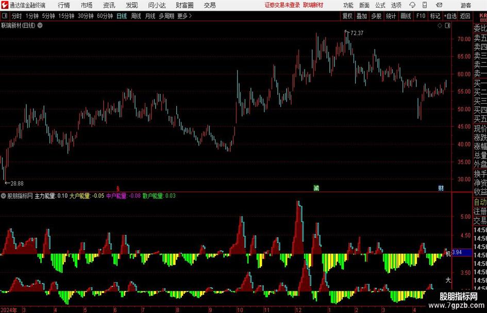
Task: Open the 行情 menu
Action: pos(64,5)
